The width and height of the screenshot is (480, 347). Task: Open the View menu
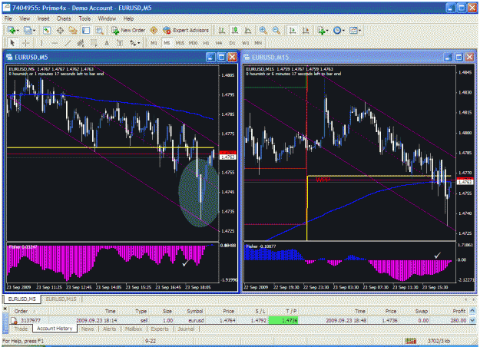click(x=25, y=18)
